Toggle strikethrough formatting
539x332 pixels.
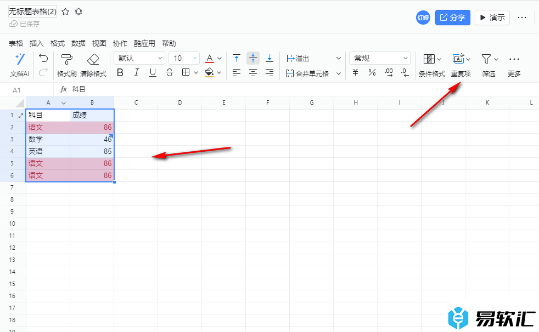(x=170, y=72)
